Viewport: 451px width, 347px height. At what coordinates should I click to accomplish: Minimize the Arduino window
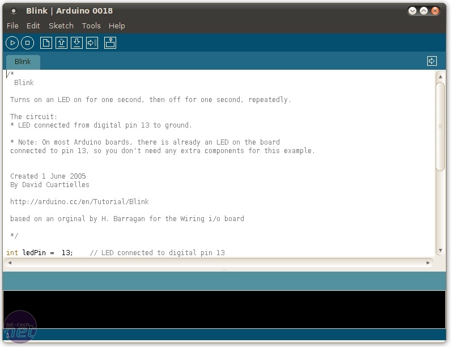click(412, 11)
